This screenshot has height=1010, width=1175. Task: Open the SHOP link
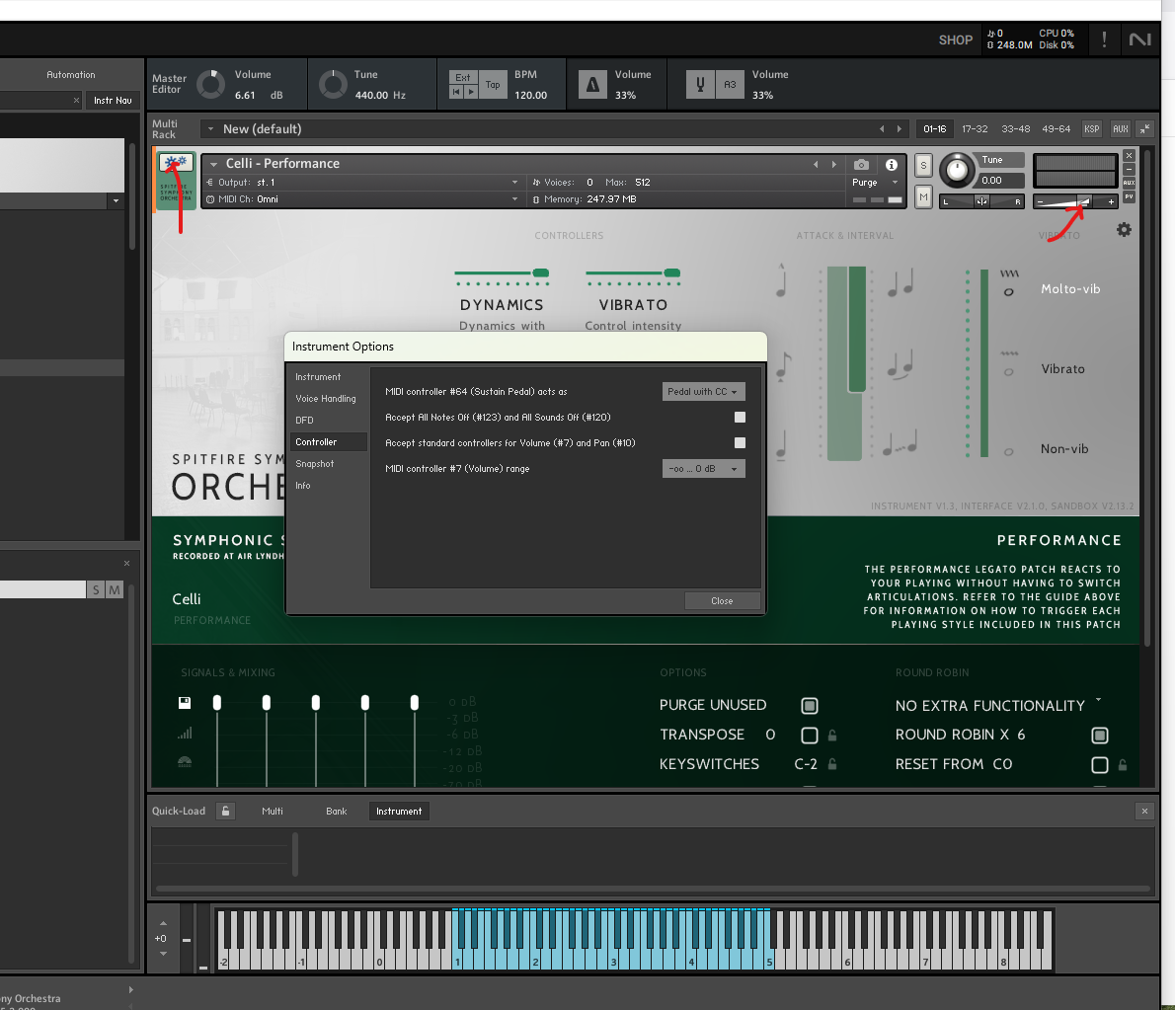(955, 40)
